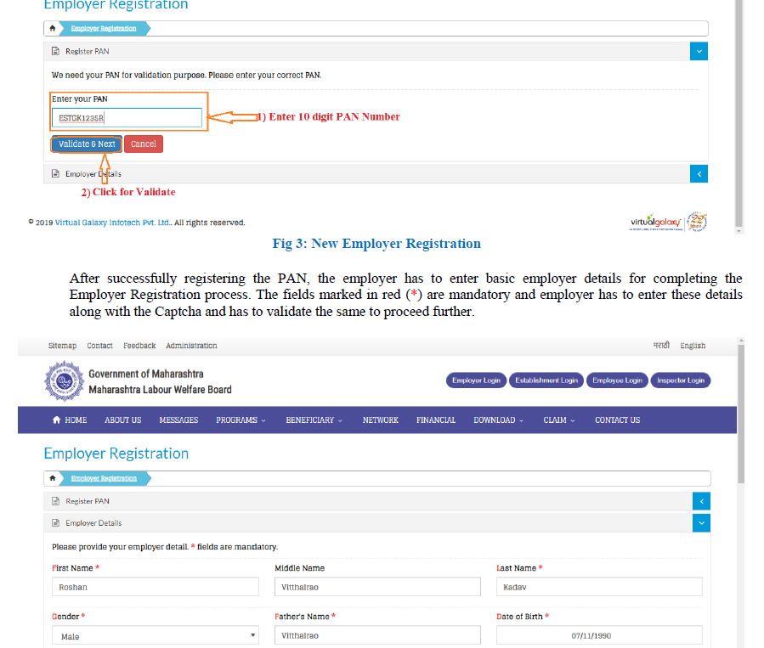Click the Register PAN document icon

coord(56,51)
